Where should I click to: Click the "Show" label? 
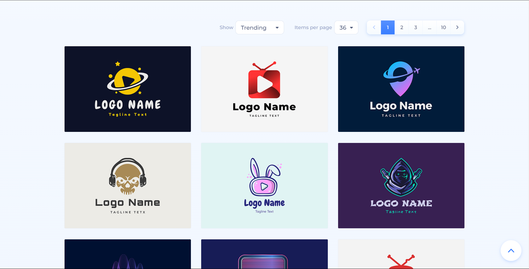(x=226, y=28)
